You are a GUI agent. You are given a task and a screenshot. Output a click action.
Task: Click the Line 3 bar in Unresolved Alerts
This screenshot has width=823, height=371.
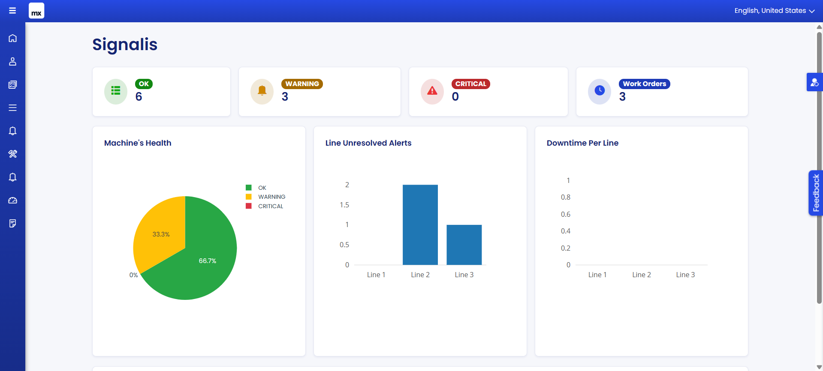pos(464,245)
